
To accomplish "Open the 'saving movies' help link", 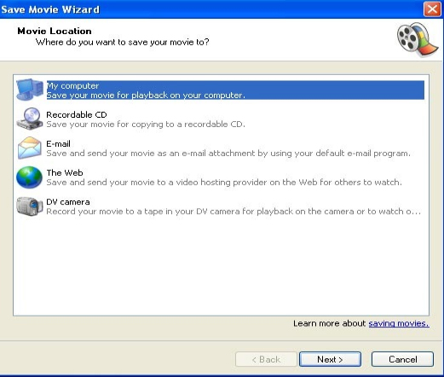I will pos(399,323).
